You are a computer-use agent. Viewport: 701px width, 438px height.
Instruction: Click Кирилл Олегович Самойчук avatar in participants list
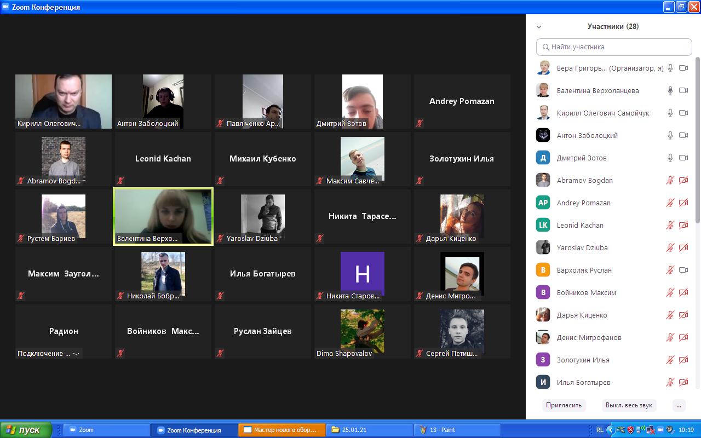click(x=543, y=113)
